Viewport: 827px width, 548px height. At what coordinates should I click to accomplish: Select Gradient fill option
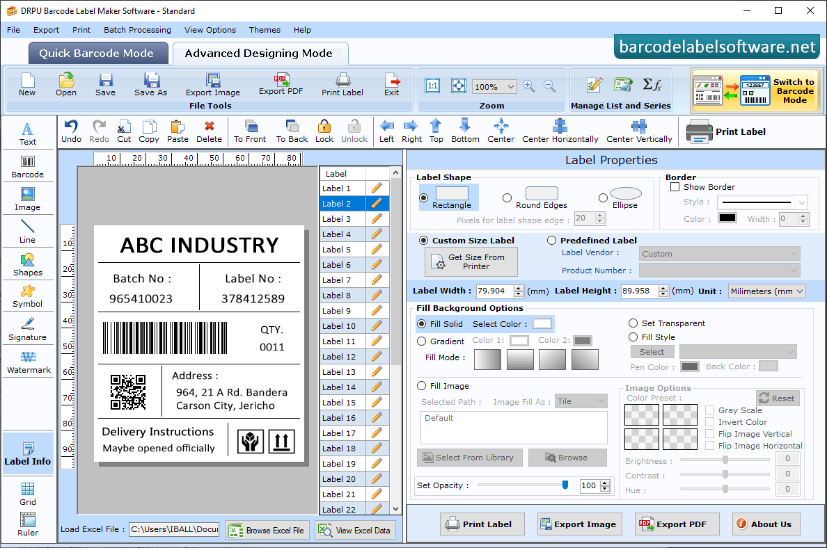(421, 341)
